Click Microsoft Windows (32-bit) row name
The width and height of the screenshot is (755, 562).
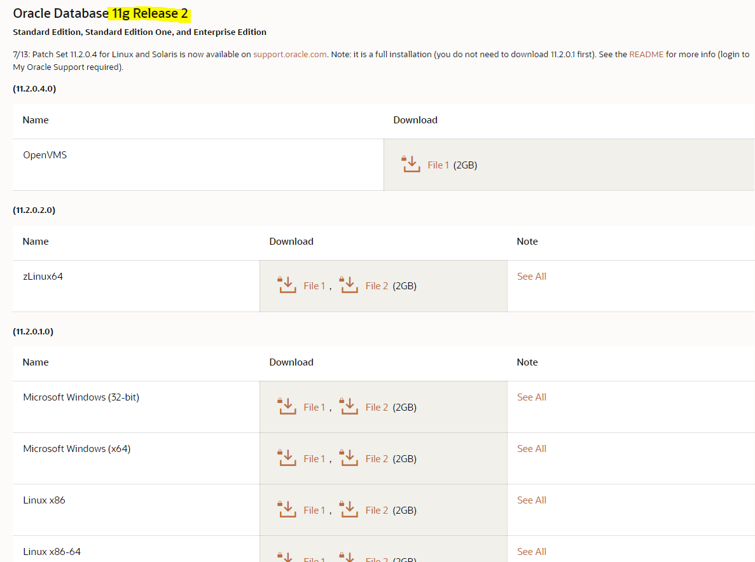pyautogui.click(x=81, y=397)
